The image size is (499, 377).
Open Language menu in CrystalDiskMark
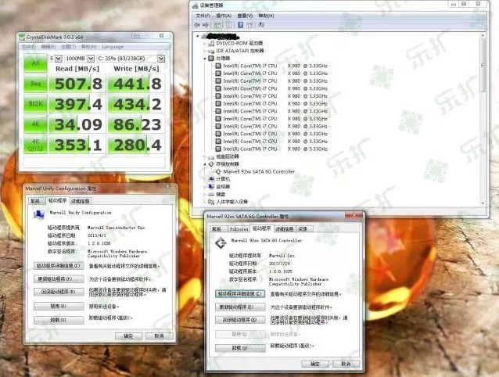(x=113, y=47)
